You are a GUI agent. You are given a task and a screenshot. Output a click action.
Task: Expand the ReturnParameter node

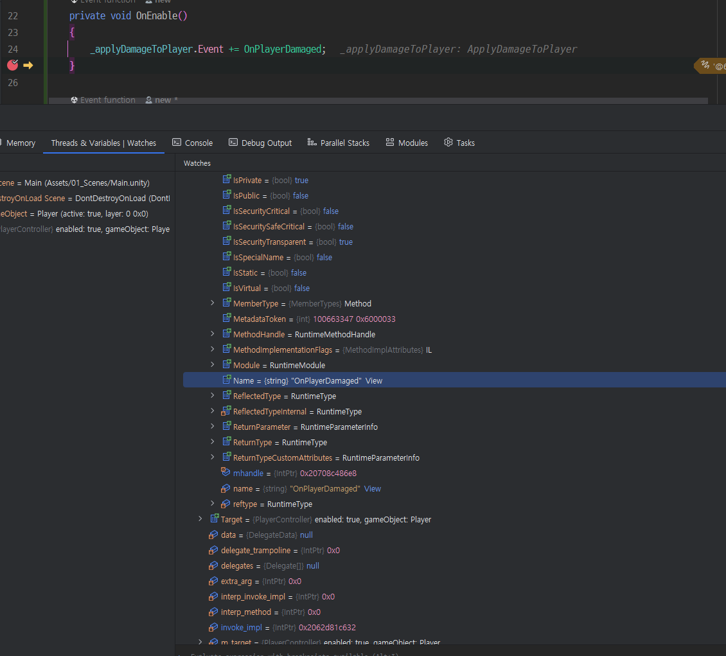click(213, 427)
